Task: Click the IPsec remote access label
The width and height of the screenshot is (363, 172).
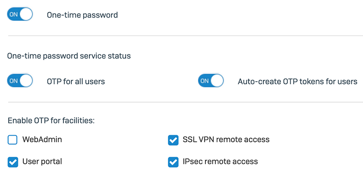Action: (x=220, y=162)
